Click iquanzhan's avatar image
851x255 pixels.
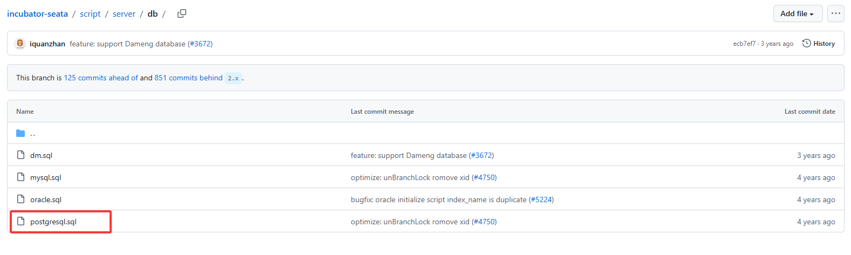click(20, 44)
